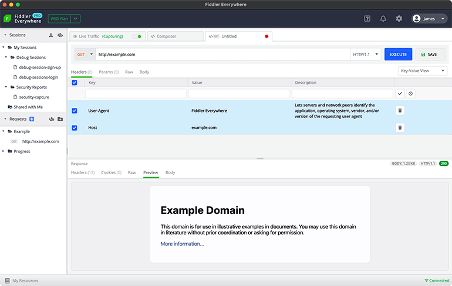Switch to the Composer tab
452x286 pixels.
pos(176,36)
